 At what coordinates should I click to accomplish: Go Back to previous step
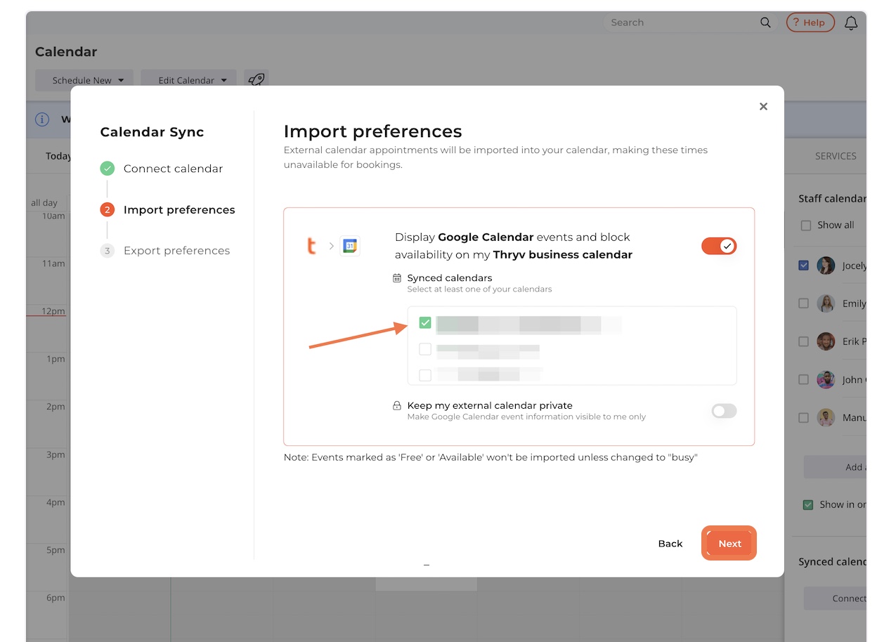tap(670, 544)
